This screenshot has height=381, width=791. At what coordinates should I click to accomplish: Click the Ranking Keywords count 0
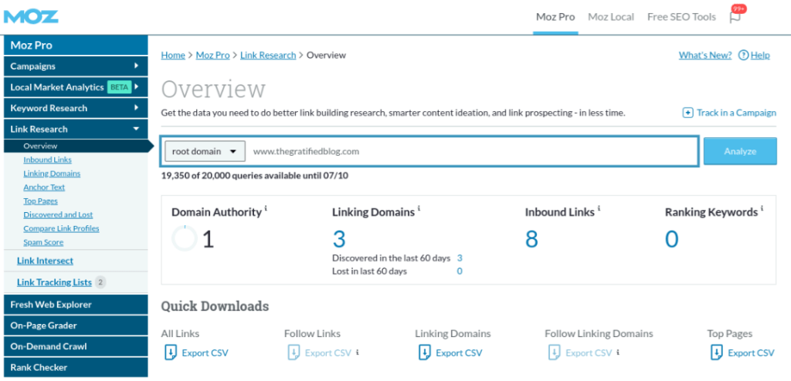tap(671, 239)
